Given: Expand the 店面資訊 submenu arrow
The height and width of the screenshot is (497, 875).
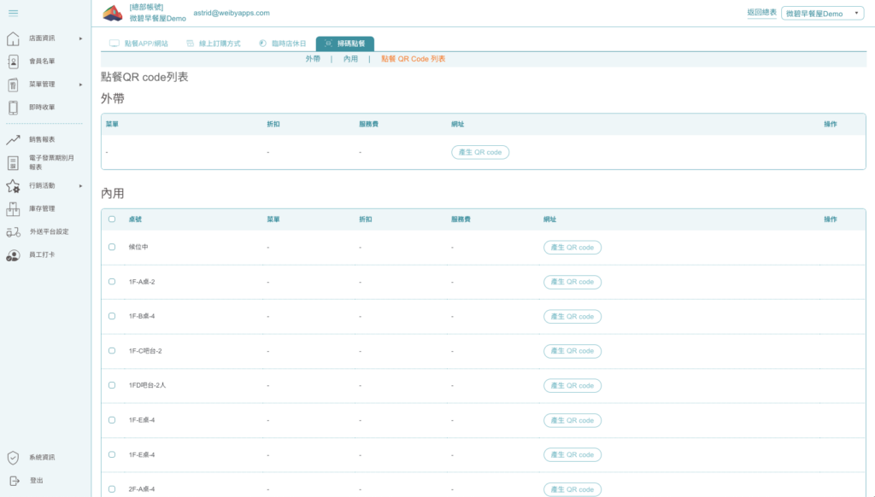Looking at the screenshot, I should [81, 38].
